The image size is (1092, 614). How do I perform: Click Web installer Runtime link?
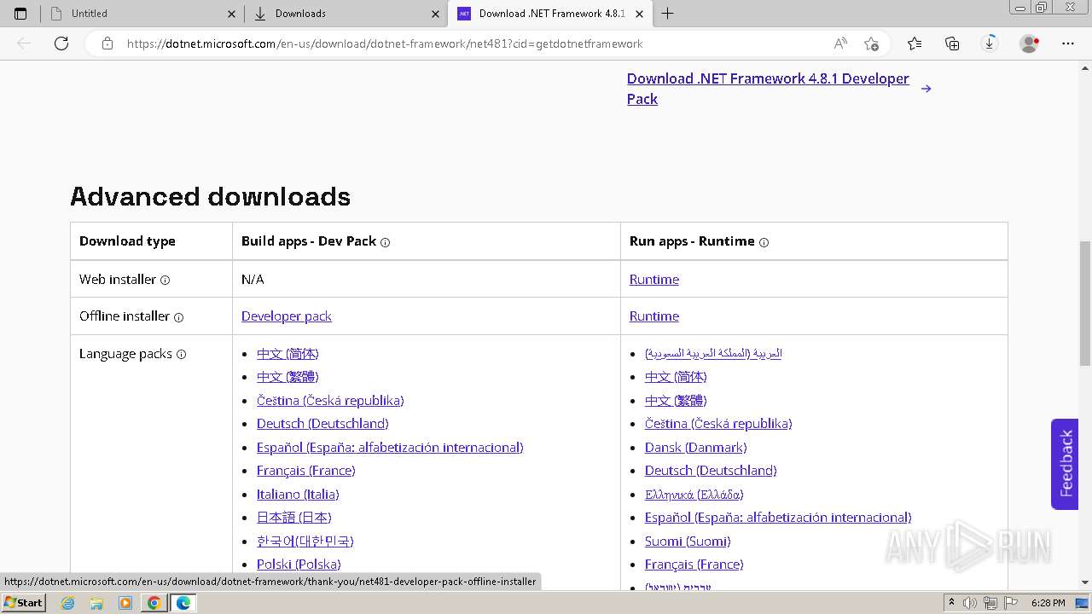point(654,279)
